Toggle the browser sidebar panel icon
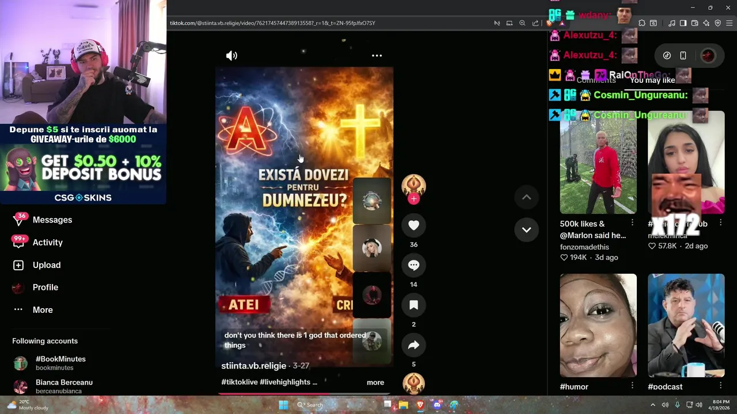The image size is (737, 414). 683,23
